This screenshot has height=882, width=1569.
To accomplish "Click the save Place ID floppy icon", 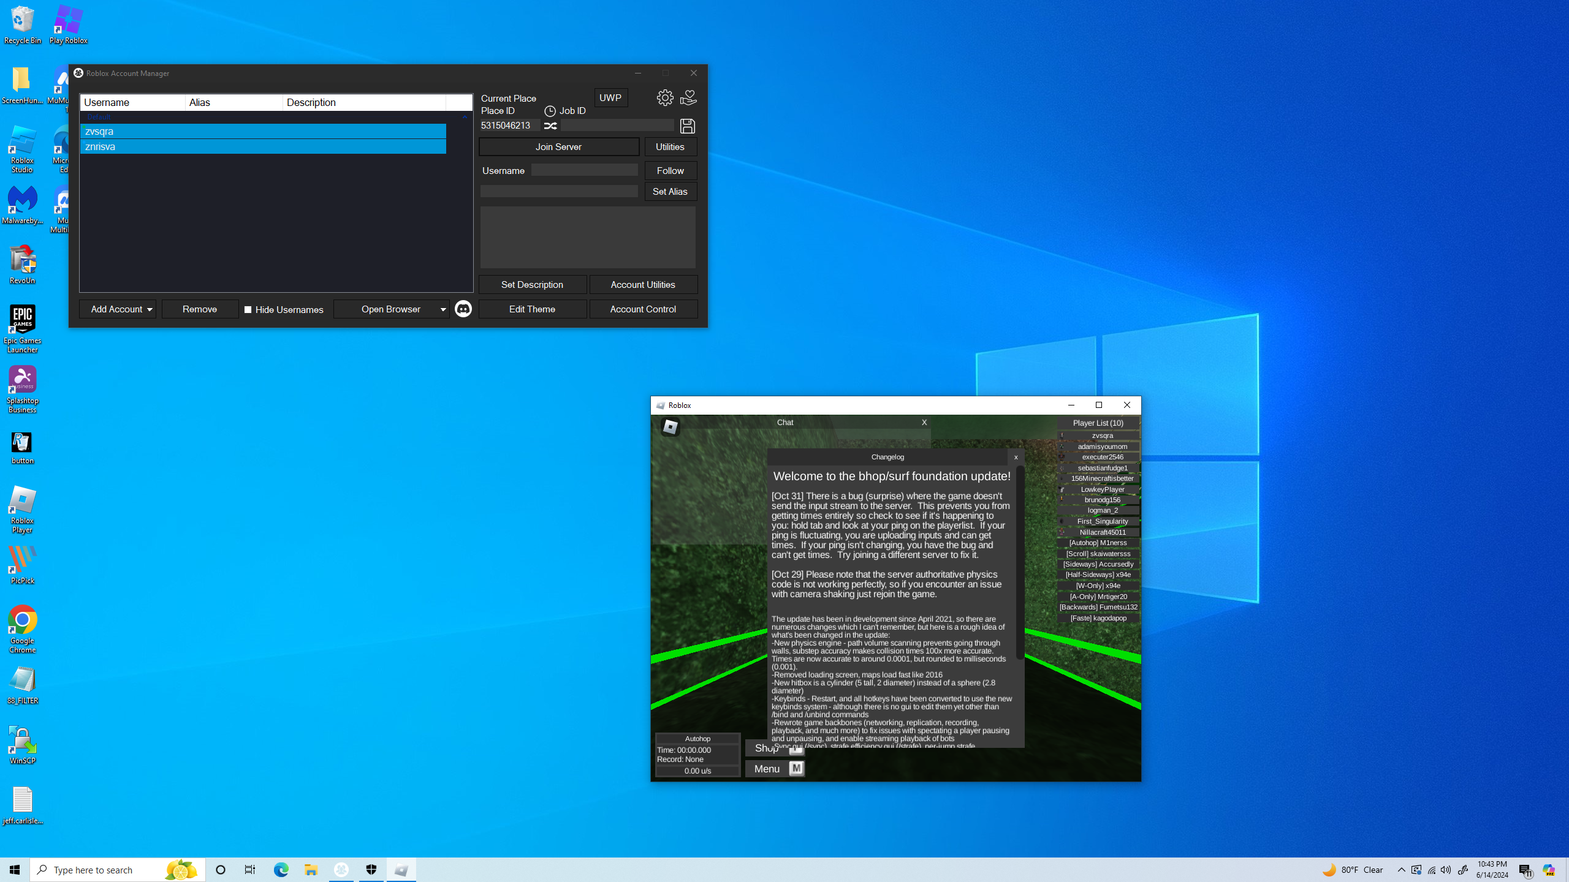I will pos(687,126).
